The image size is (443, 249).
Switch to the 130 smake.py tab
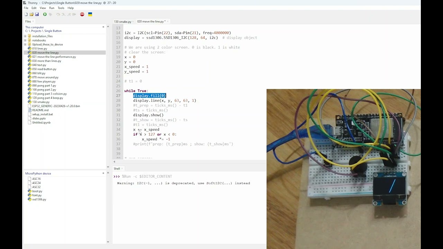[123, 21]
